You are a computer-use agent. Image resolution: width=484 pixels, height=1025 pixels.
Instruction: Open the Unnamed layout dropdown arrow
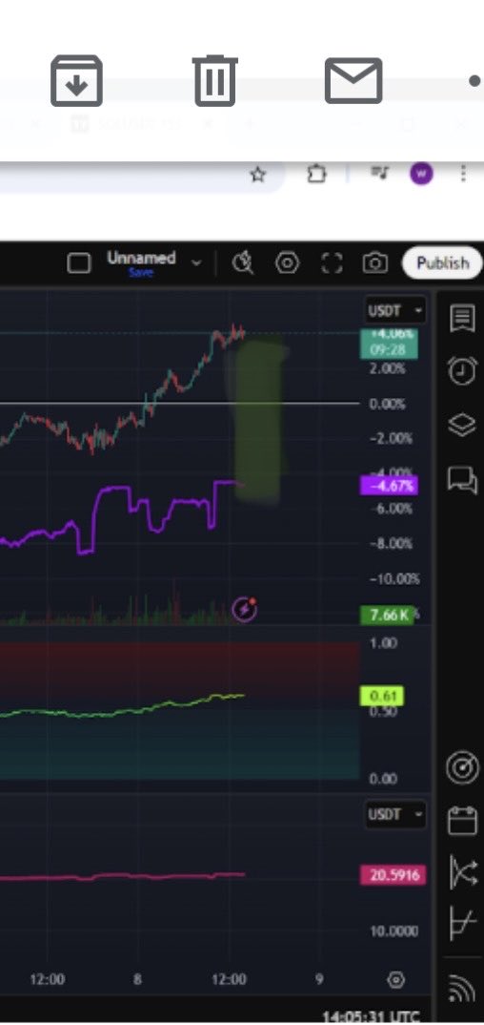(195, 263)
